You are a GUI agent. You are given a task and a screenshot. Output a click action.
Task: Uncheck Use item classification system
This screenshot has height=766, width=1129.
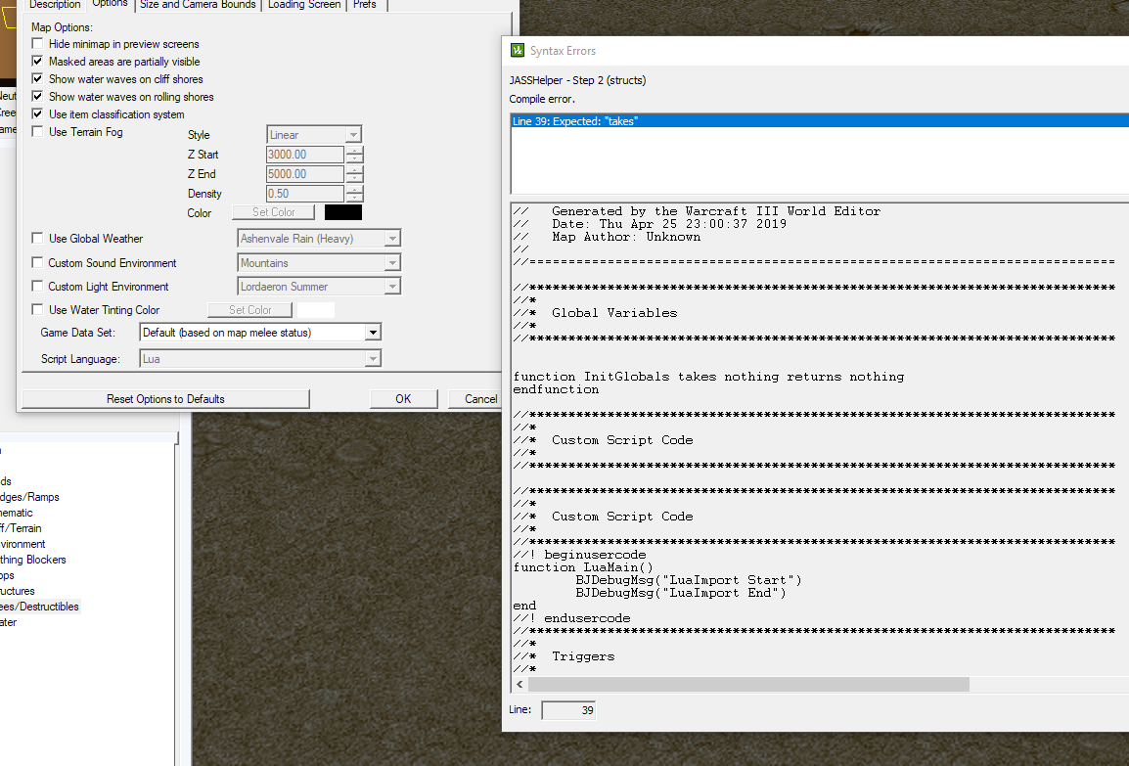point(37,113)
